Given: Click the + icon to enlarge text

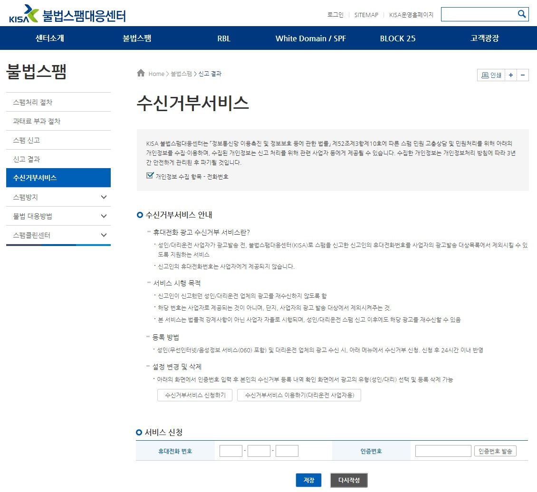Looking at the screenshot, I should pos(510,75).
